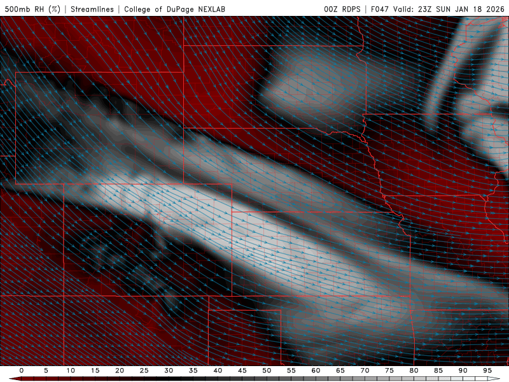Click the "College of DuPage NEXLAB" text
This screenshot has width=509, height=382.
pyautogui.click(x=174, y=9)
